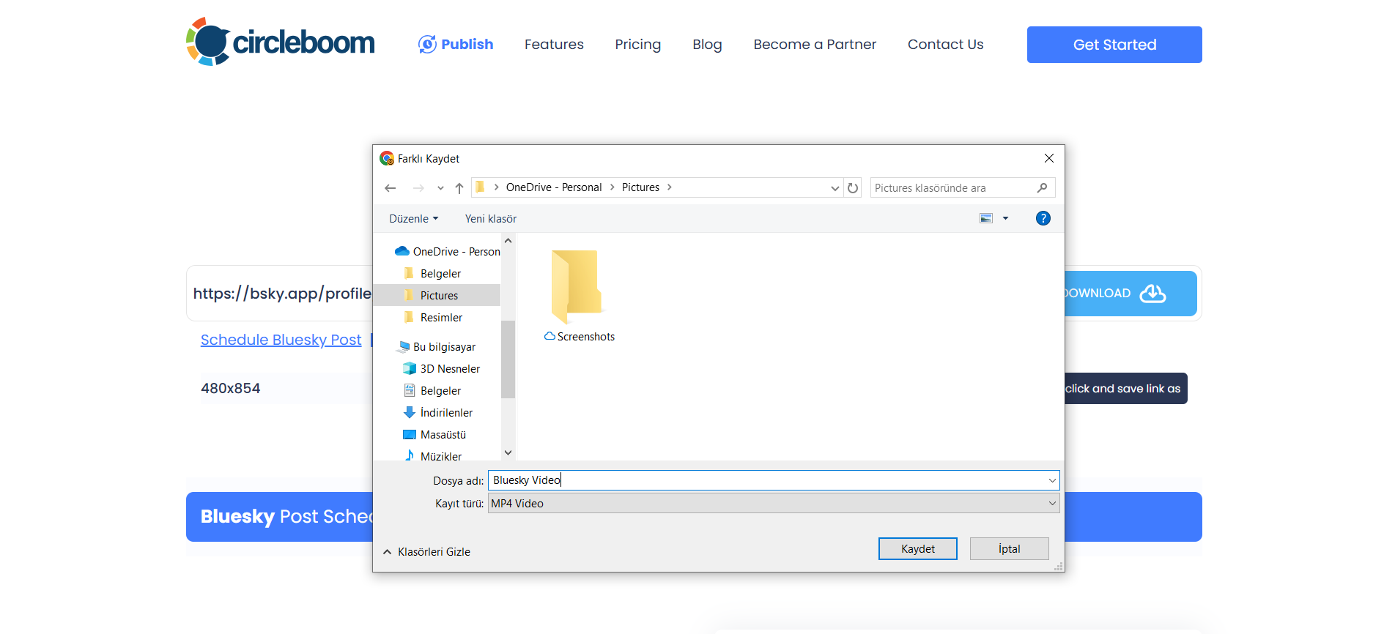Open Kayıt türü MP4 Video dropdown
1395x634 pixels.
[x=774, y=503]
